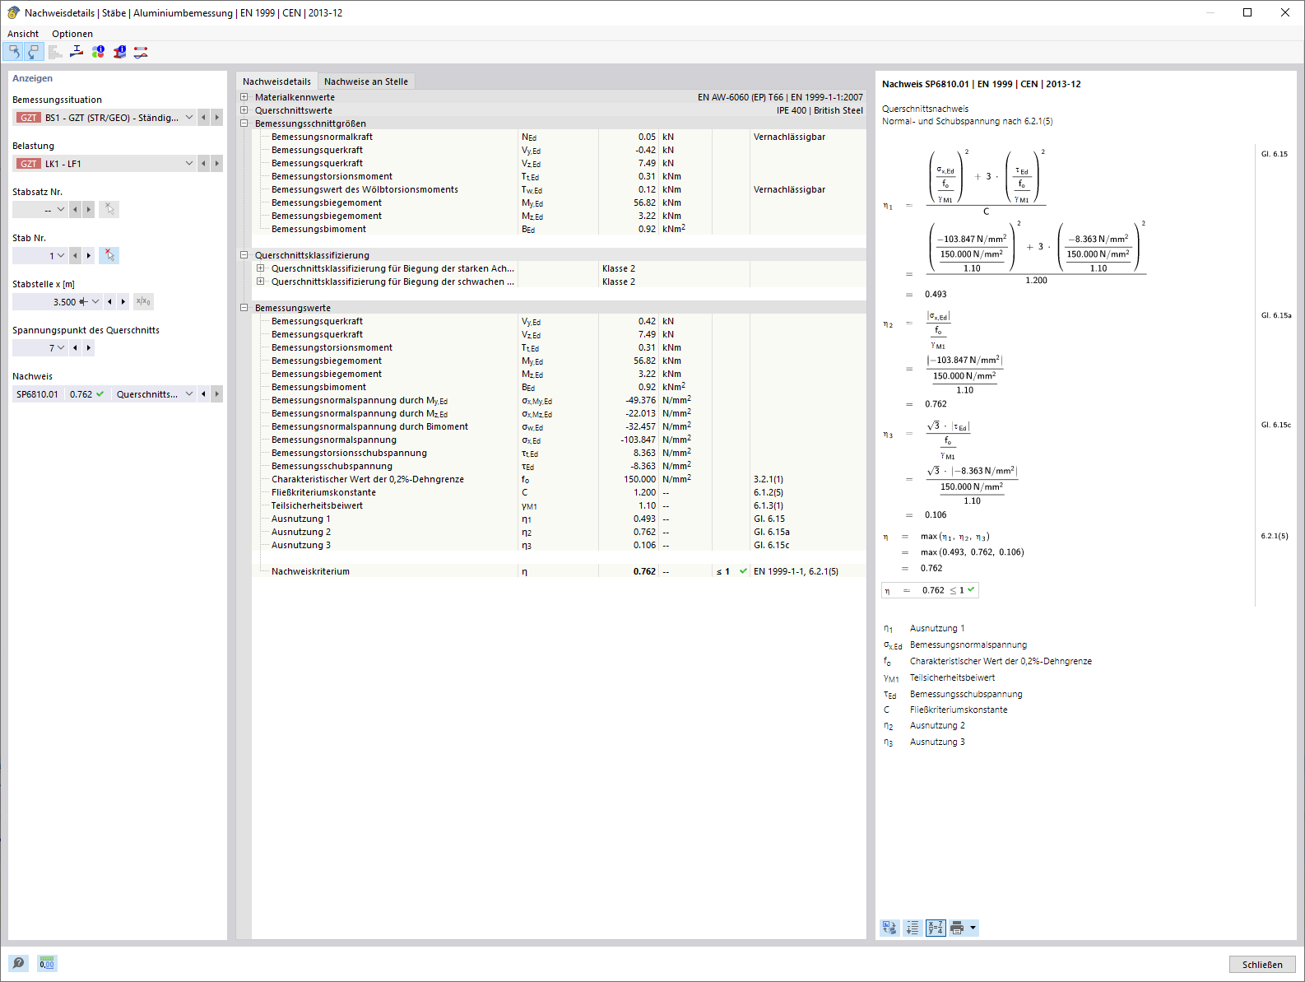The image size is (1305, 982).
Task: Go to next Nachweis
Action: click(217, 394)
